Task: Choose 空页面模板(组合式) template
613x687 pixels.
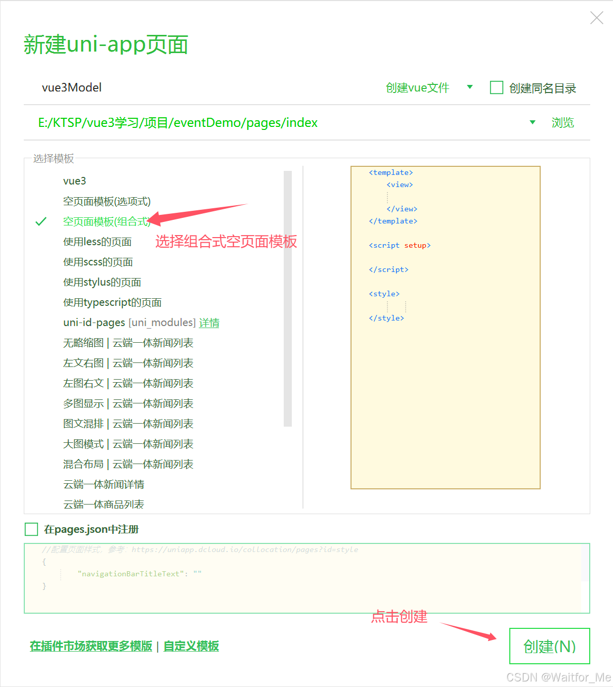Action: (107, 221)
